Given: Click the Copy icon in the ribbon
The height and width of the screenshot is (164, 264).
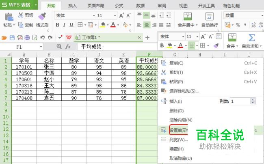Looking at the screenshot, I should pyautogui.click(x=21, y=25).
